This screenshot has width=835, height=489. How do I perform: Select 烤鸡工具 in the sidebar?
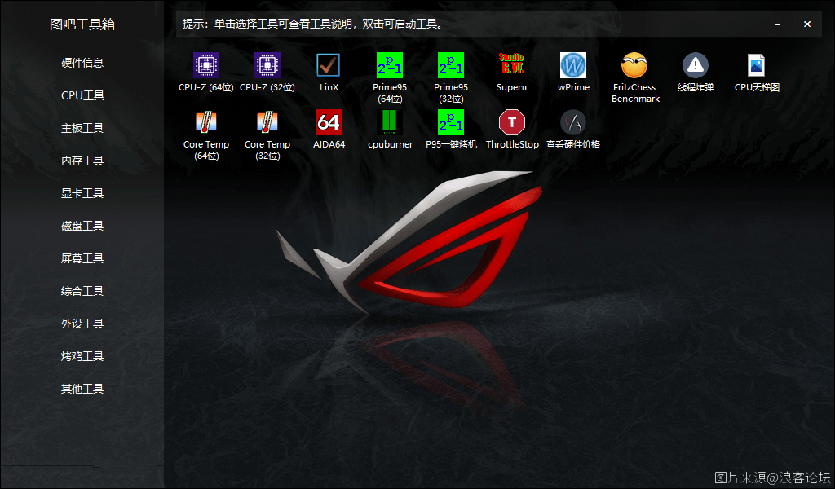(x=82, y=356)
